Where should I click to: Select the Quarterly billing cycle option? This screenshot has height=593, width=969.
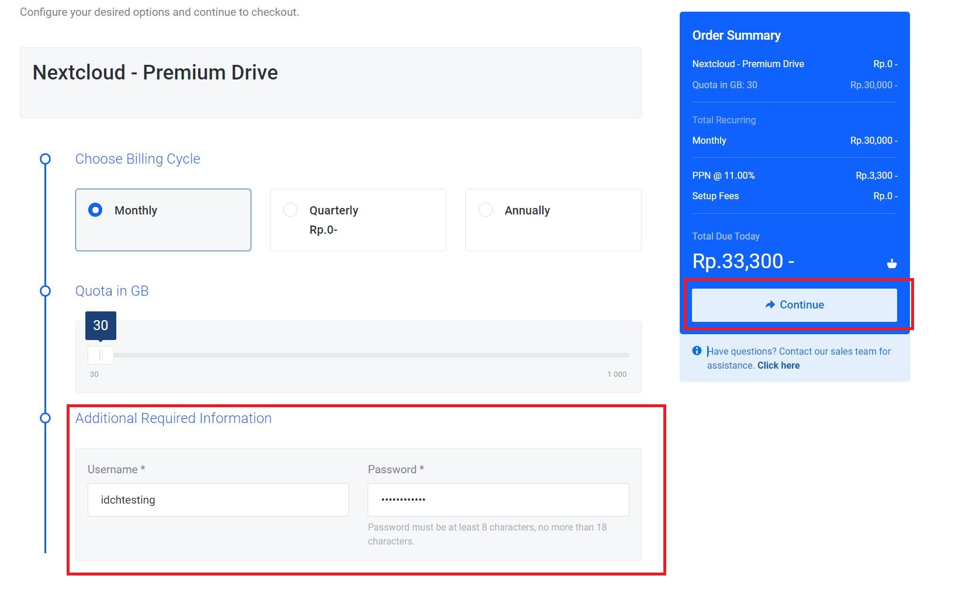pyautogui.click(x=290, y=210)
